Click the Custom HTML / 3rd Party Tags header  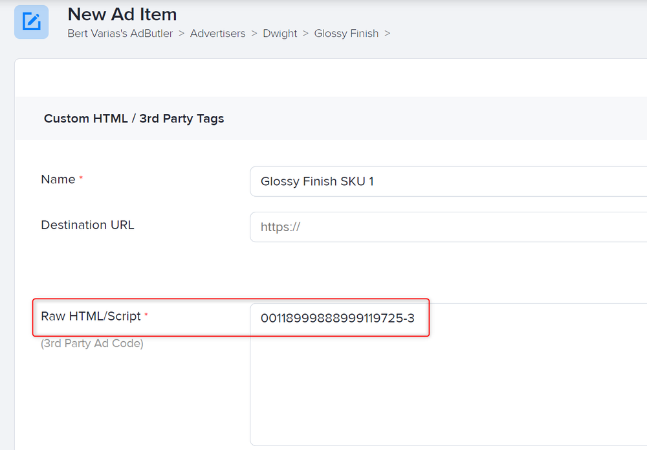coord(134,118)
